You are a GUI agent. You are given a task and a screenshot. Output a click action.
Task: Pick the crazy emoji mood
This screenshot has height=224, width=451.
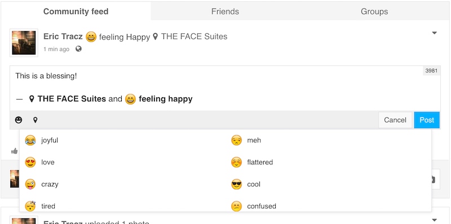(30, 184)
